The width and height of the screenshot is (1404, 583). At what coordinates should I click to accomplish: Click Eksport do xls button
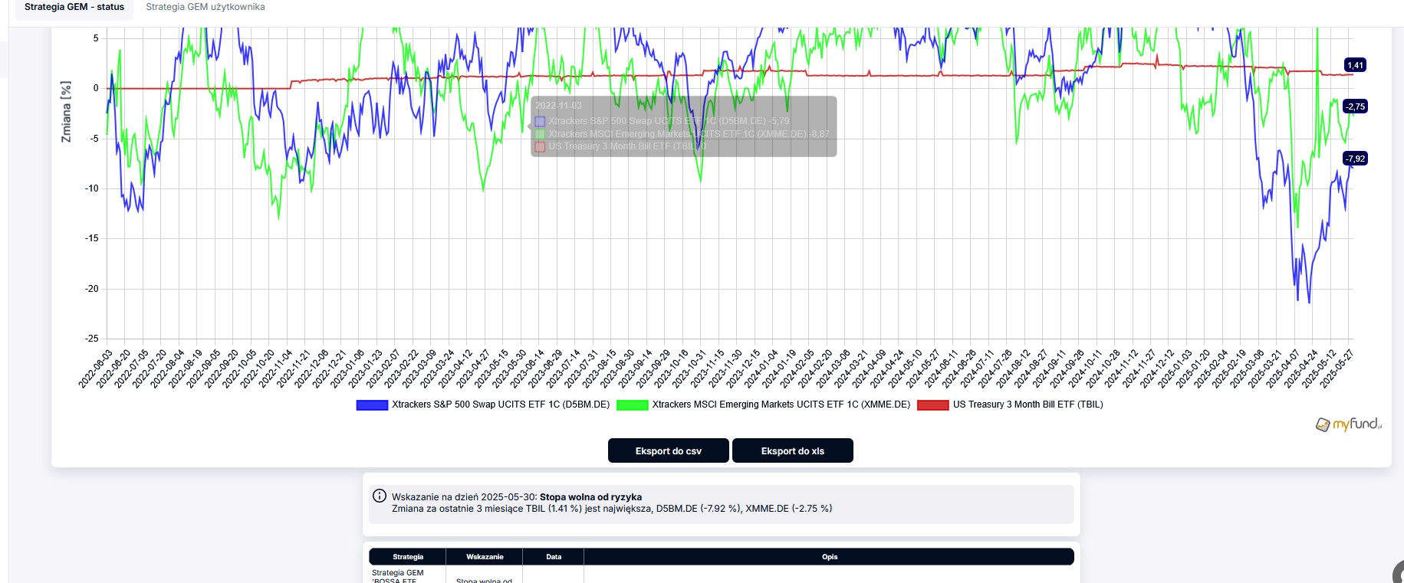792,451
